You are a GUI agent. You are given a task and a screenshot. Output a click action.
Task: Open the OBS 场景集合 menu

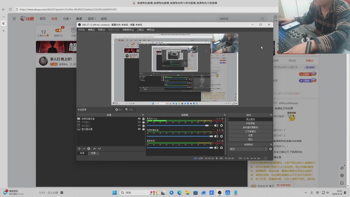click(128, 30)
